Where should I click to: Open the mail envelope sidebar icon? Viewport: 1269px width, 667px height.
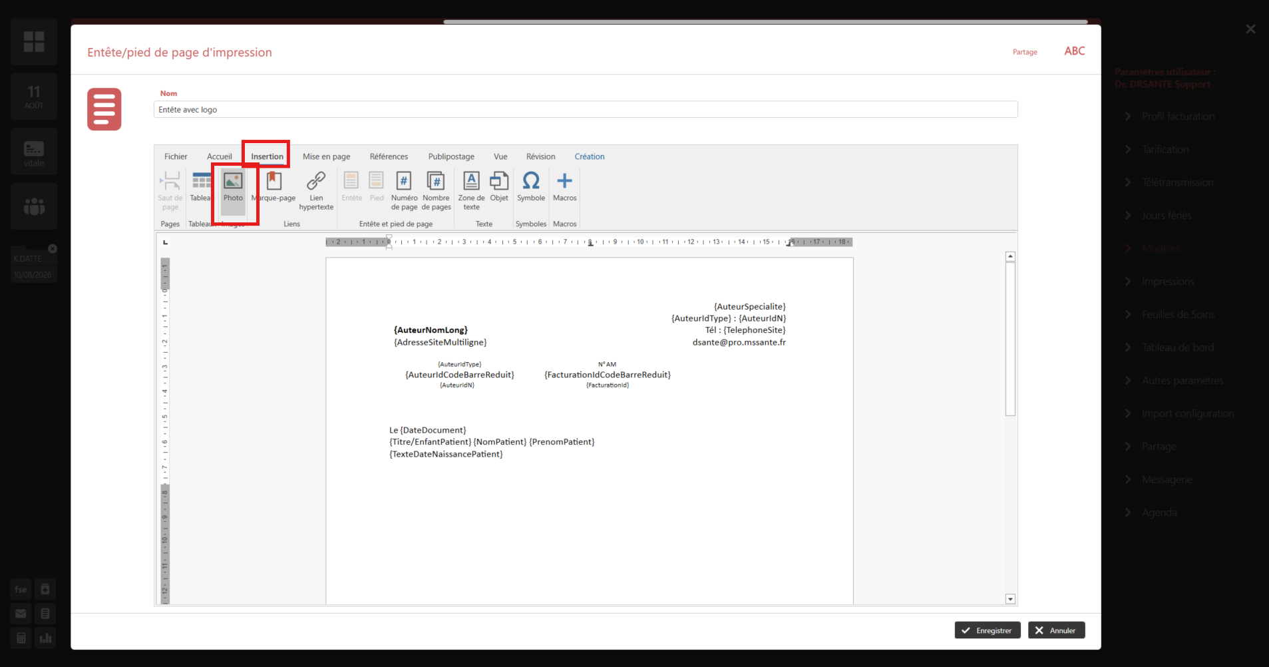(21, 614)
